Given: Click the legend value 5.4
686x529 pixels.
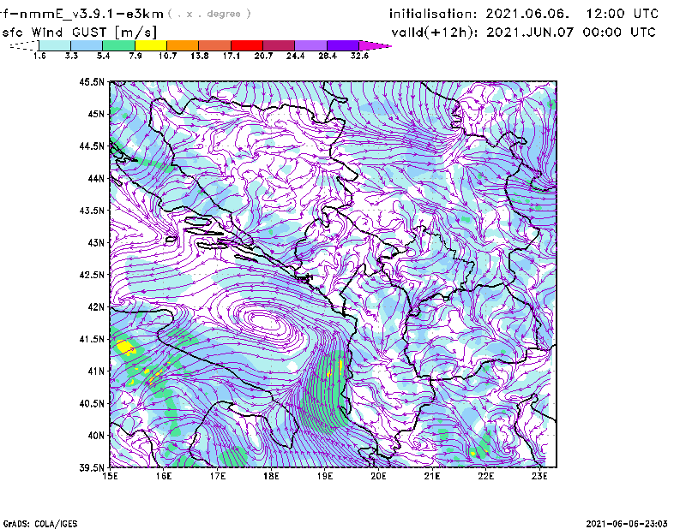Looking at the screenshot, I should (x=103, y=56).
